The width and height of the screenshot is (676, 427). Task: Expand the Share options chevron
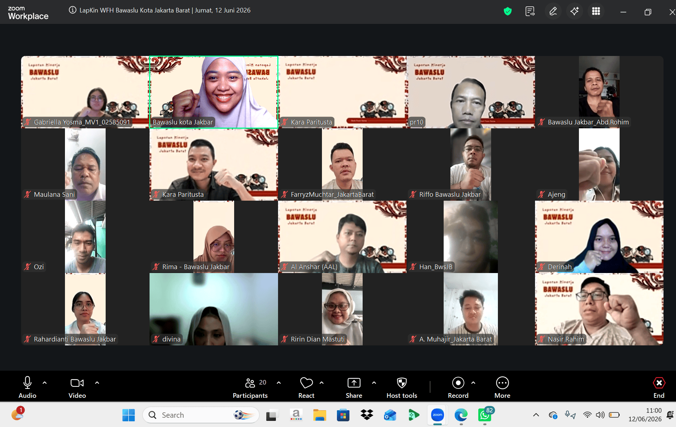374,383
